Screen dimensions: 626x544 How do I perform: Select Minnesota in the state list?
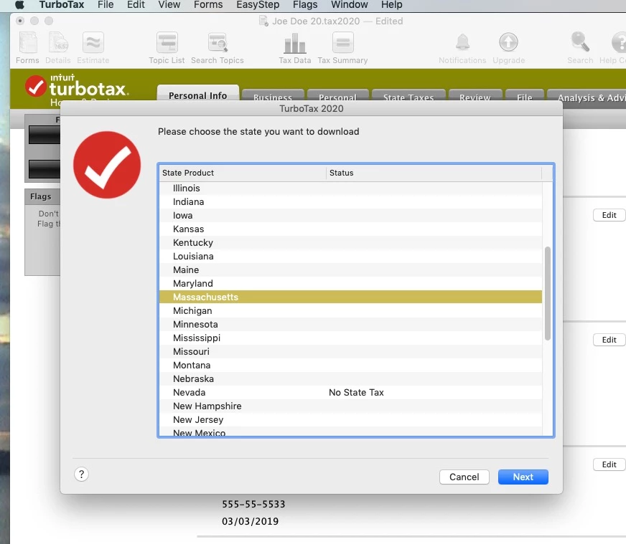point(350,325)
